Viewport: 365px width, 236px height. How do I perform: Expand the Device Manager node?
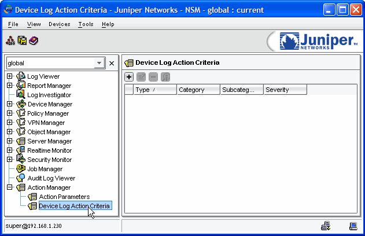point(9,104)
